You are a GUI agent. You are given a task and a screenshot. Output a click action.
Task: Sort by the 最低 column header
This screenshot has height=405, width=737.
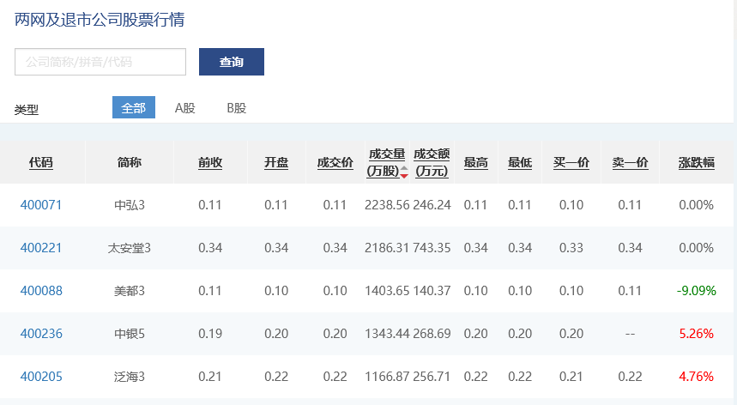(x=520, y=162)
